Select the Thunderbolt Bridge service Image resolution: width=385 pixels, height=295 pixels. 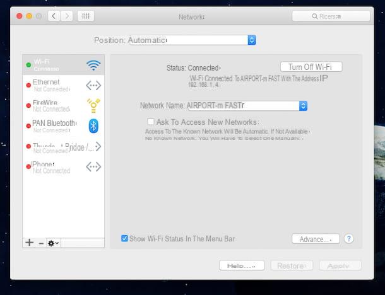[x=63, y=146]
